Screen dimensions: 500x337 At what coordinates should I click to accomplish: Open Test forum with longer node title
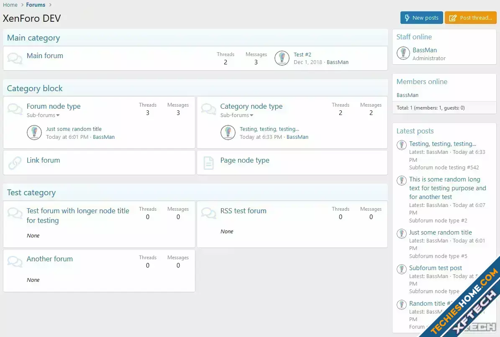pyautogui.click(x=78, y=215)
